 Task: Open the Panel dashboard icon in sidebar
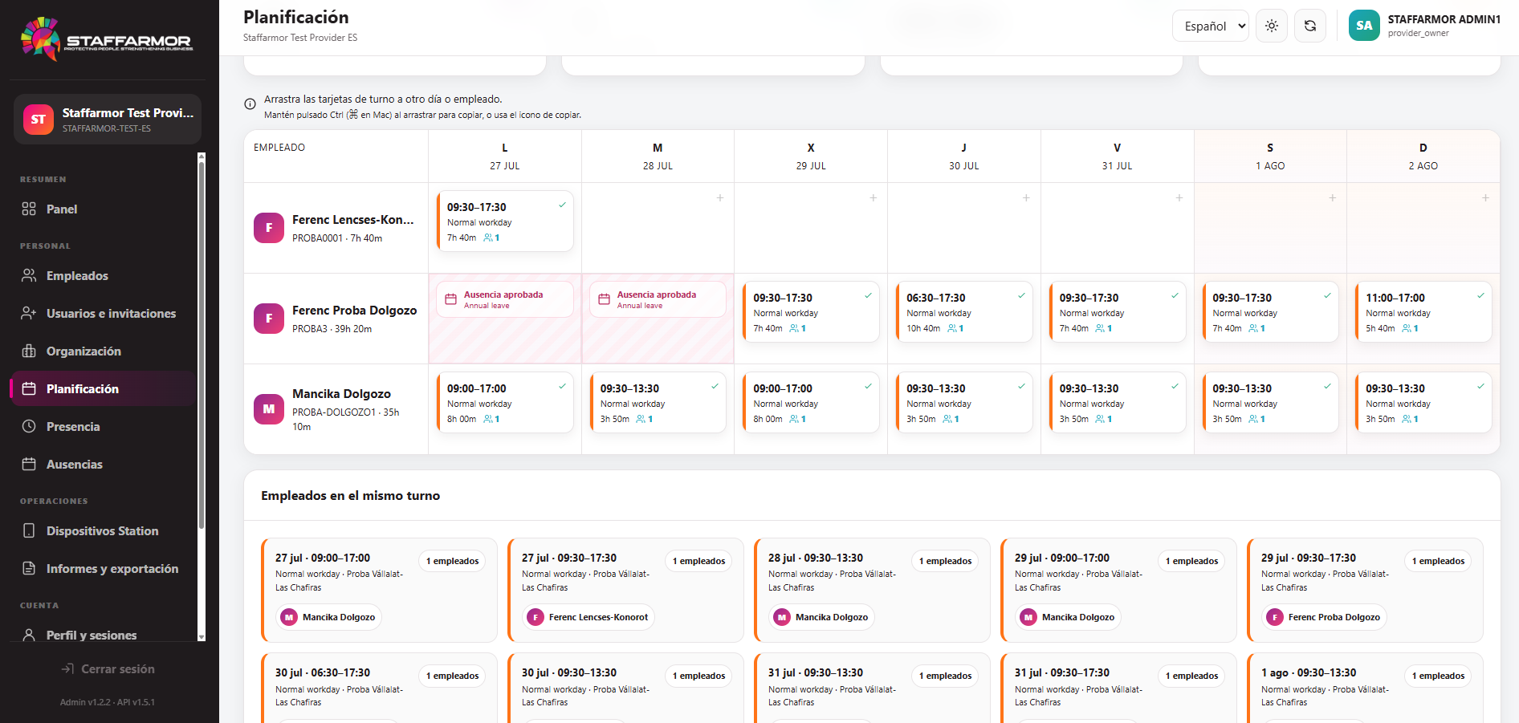pos(29,209)
